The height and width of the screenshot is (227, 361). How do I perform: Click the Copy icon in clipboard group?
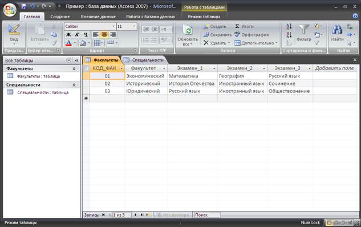(54, 35)
